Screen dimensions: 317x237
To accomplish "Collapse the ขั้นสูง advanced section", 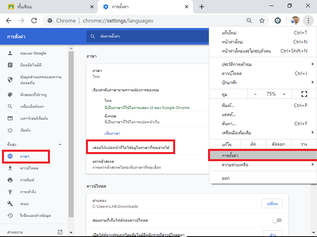I will (x=60, y=145).
